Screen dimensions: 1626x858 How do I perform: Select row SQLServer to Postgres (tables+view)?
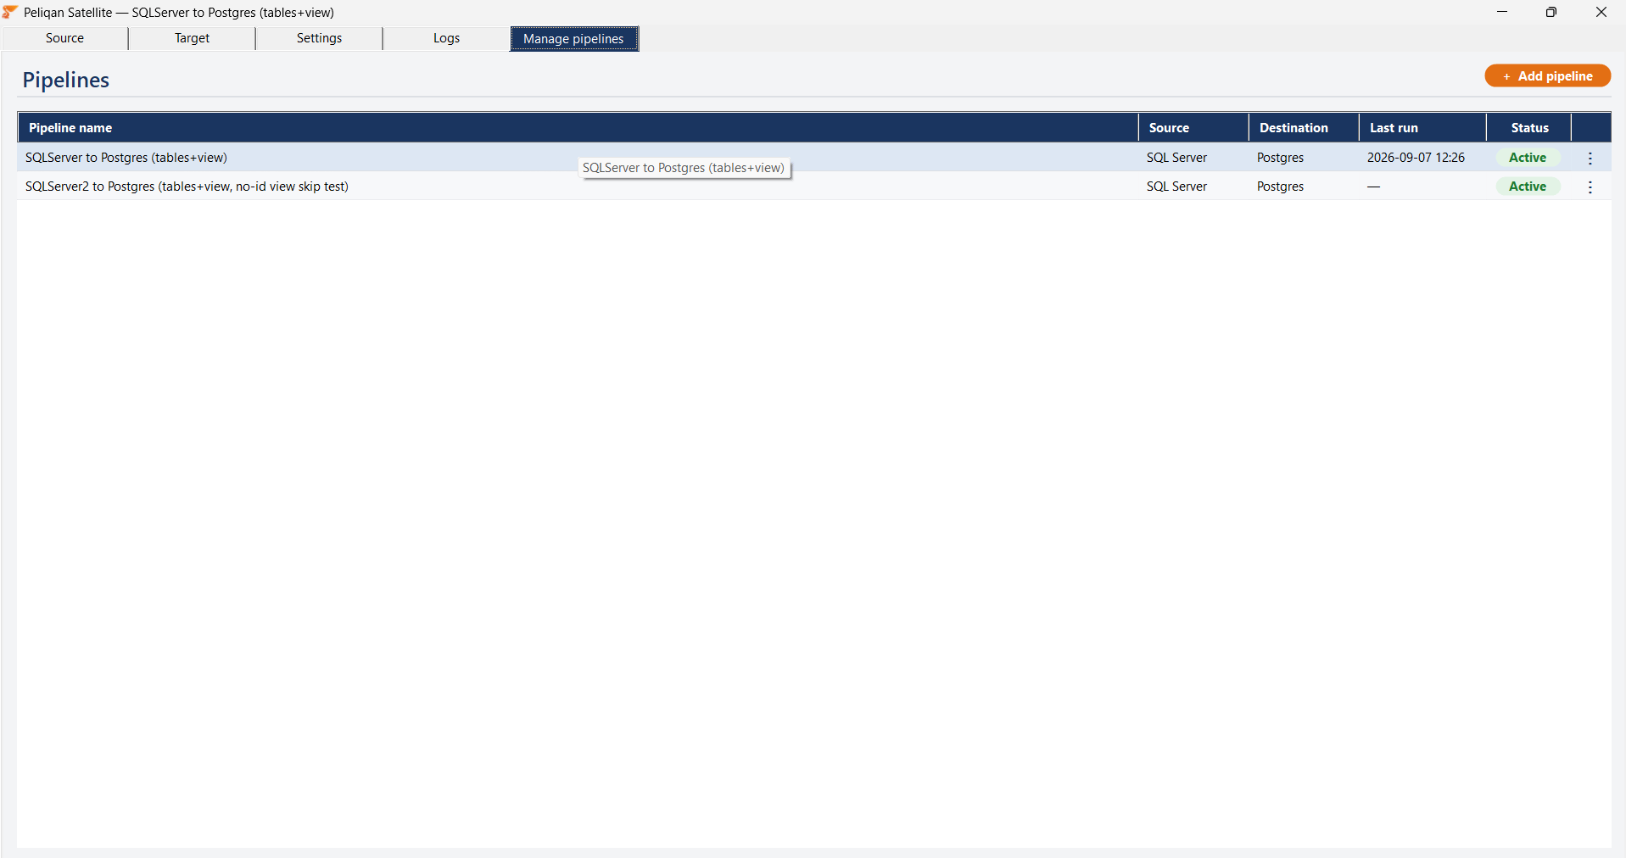(814, 158)
